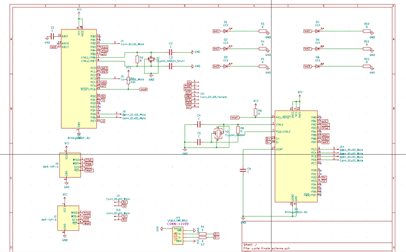
Task: Select the ATmega328P-AU chip body
Action: 79,79
